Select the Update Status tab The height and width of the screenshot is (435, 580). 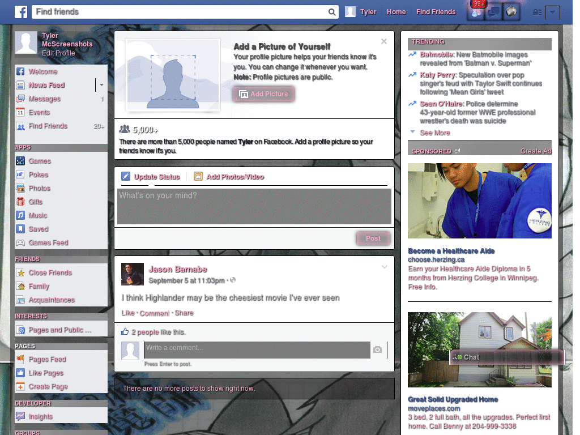(x=151, y=177)
